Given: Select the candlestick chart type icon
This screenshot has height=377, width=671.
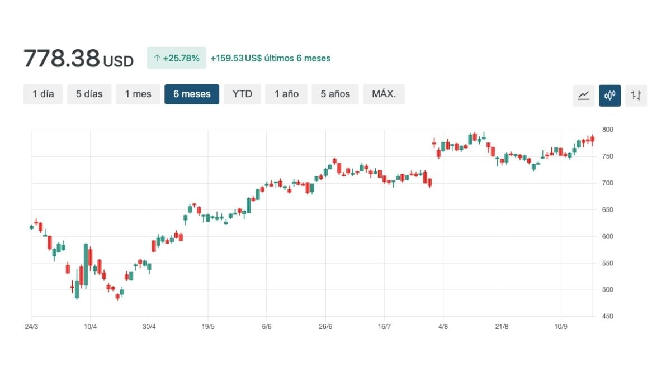Looking at the screenshot, I should 609,95.
